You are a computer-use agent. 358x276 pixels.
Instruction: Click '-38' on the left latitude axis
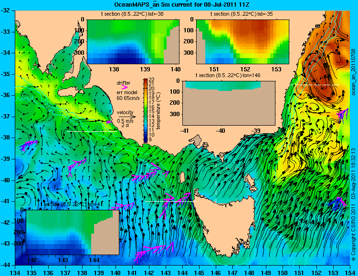click(5, 138)
